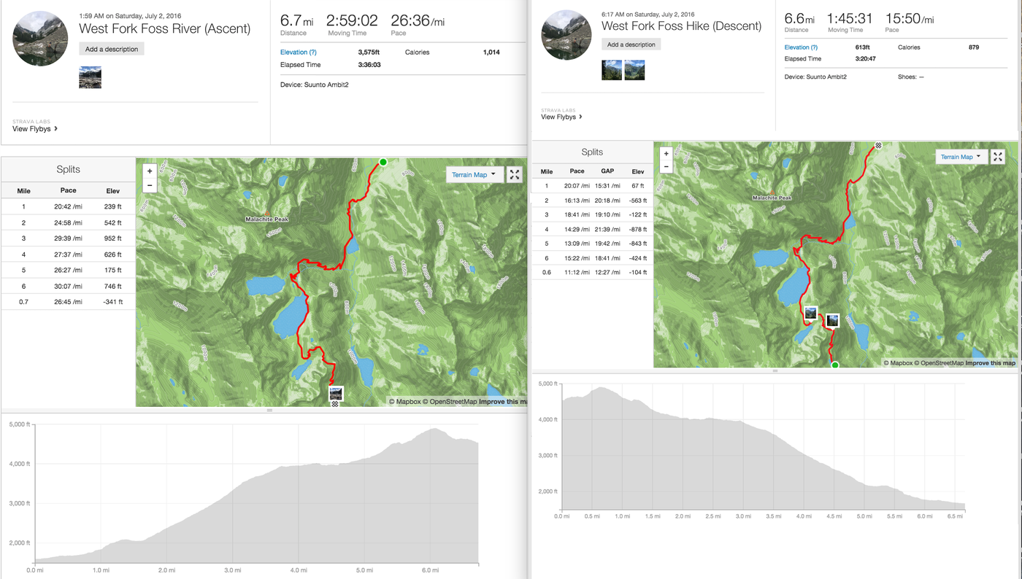Screen dimensions: 1022x579
Task: Expand View Flybys under Ascent activity
Action: coord(35,129)
